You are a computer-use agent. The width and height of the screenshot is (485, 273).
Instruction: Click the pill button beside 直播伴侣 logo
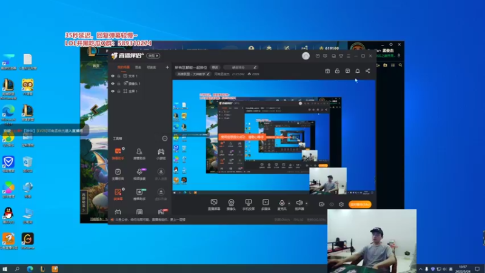(x=153, y=56)
